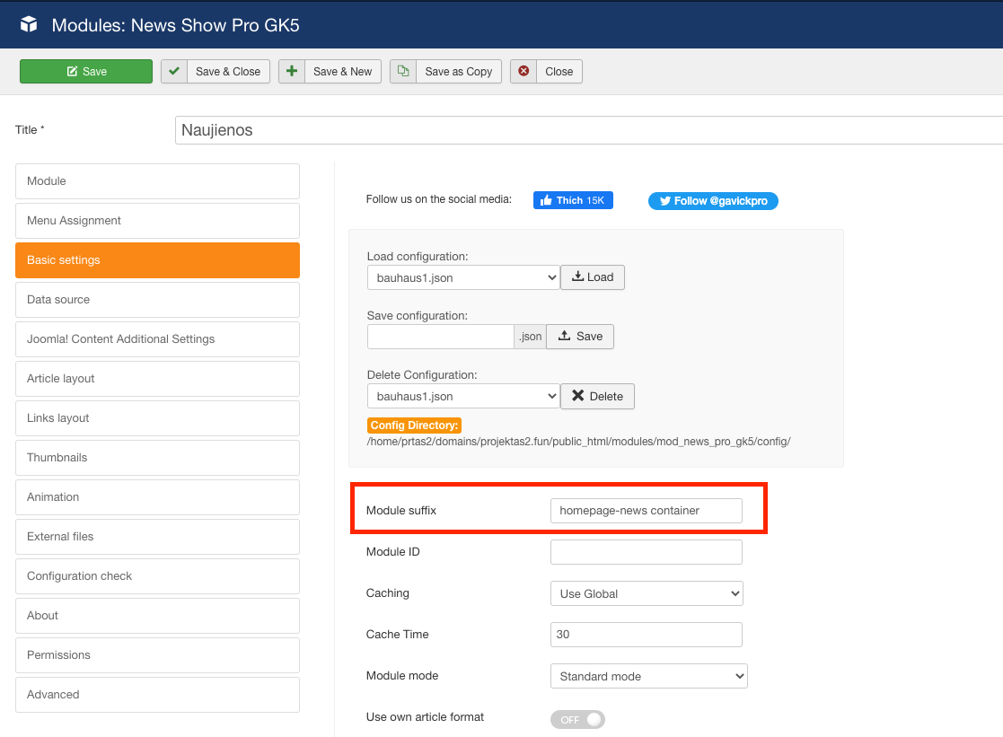Focus the Save configuration filename field
Image resolution: width=1003 pixels, height=737 pixels.
(440, 337)
